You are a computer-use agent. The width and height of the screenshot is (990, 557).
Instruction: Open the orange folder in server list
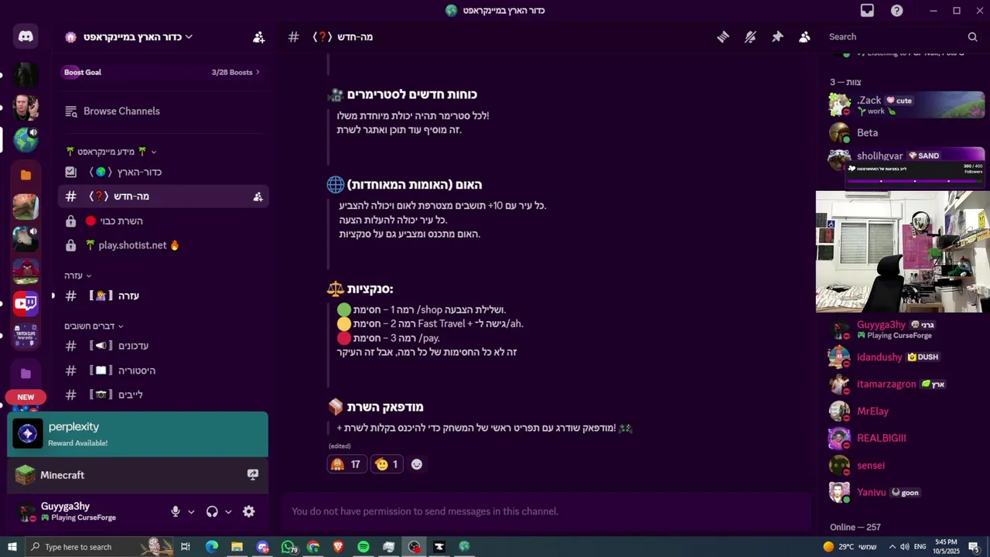pyautogui.click(x=26, y=175)
